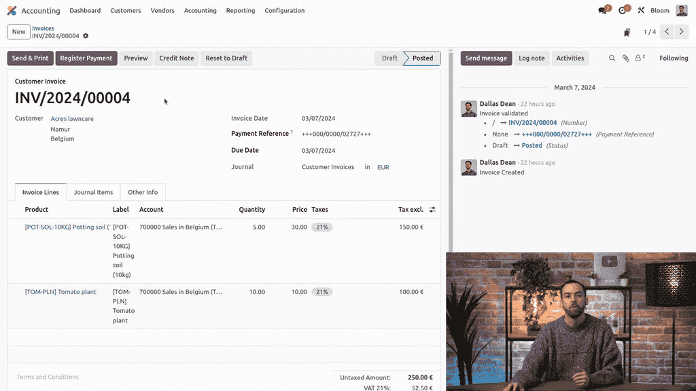696x391 pixels.
Task: Navigate to next invoice with right pager arrow
Action: click(x=682, y=31)
